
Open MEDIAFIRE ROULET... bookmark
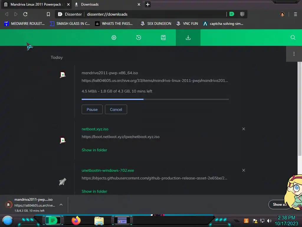24,24
